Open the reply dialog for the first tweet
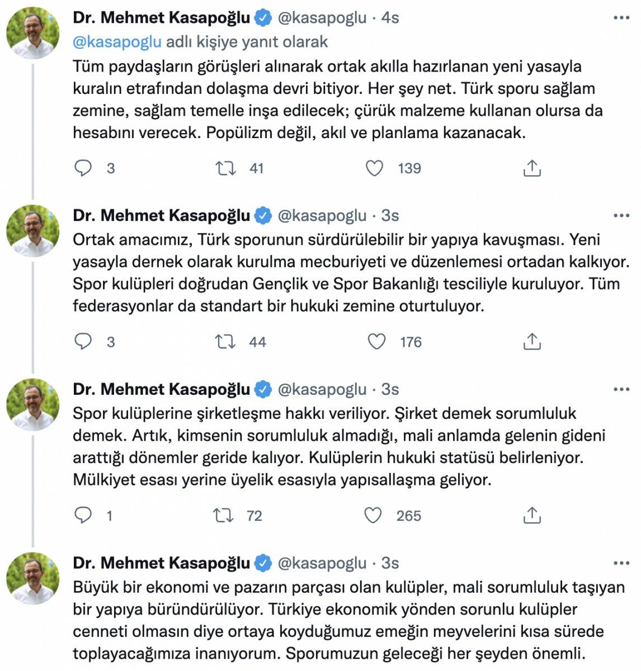Viewport: 641px width, 671px height. (x=83, y=167)
